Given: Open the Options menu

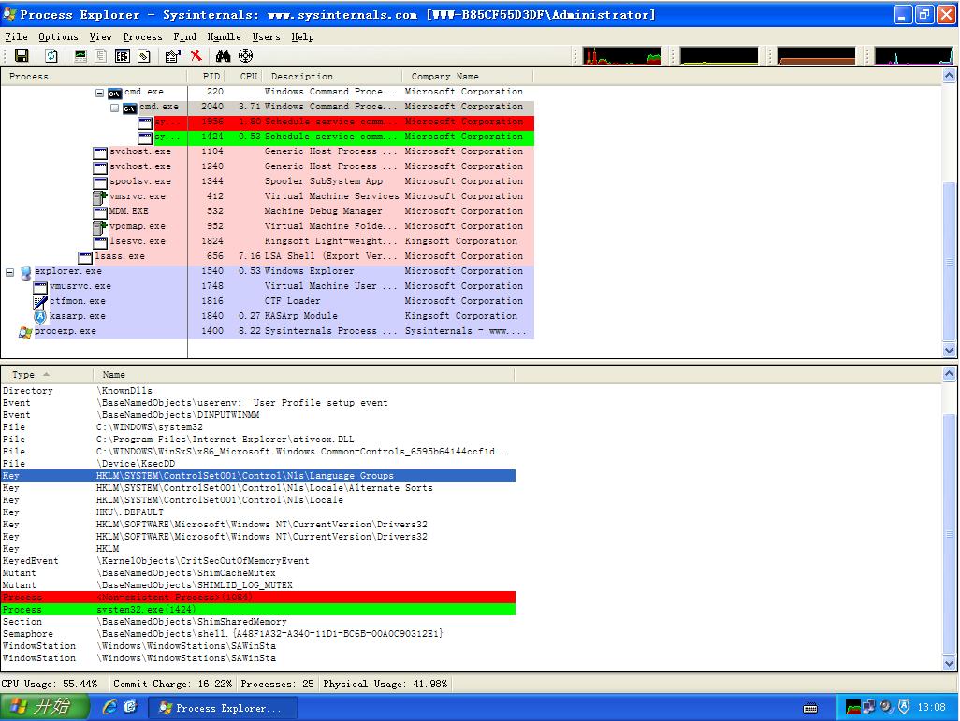Looking at the screenshot, I should (x=58, y=36).
